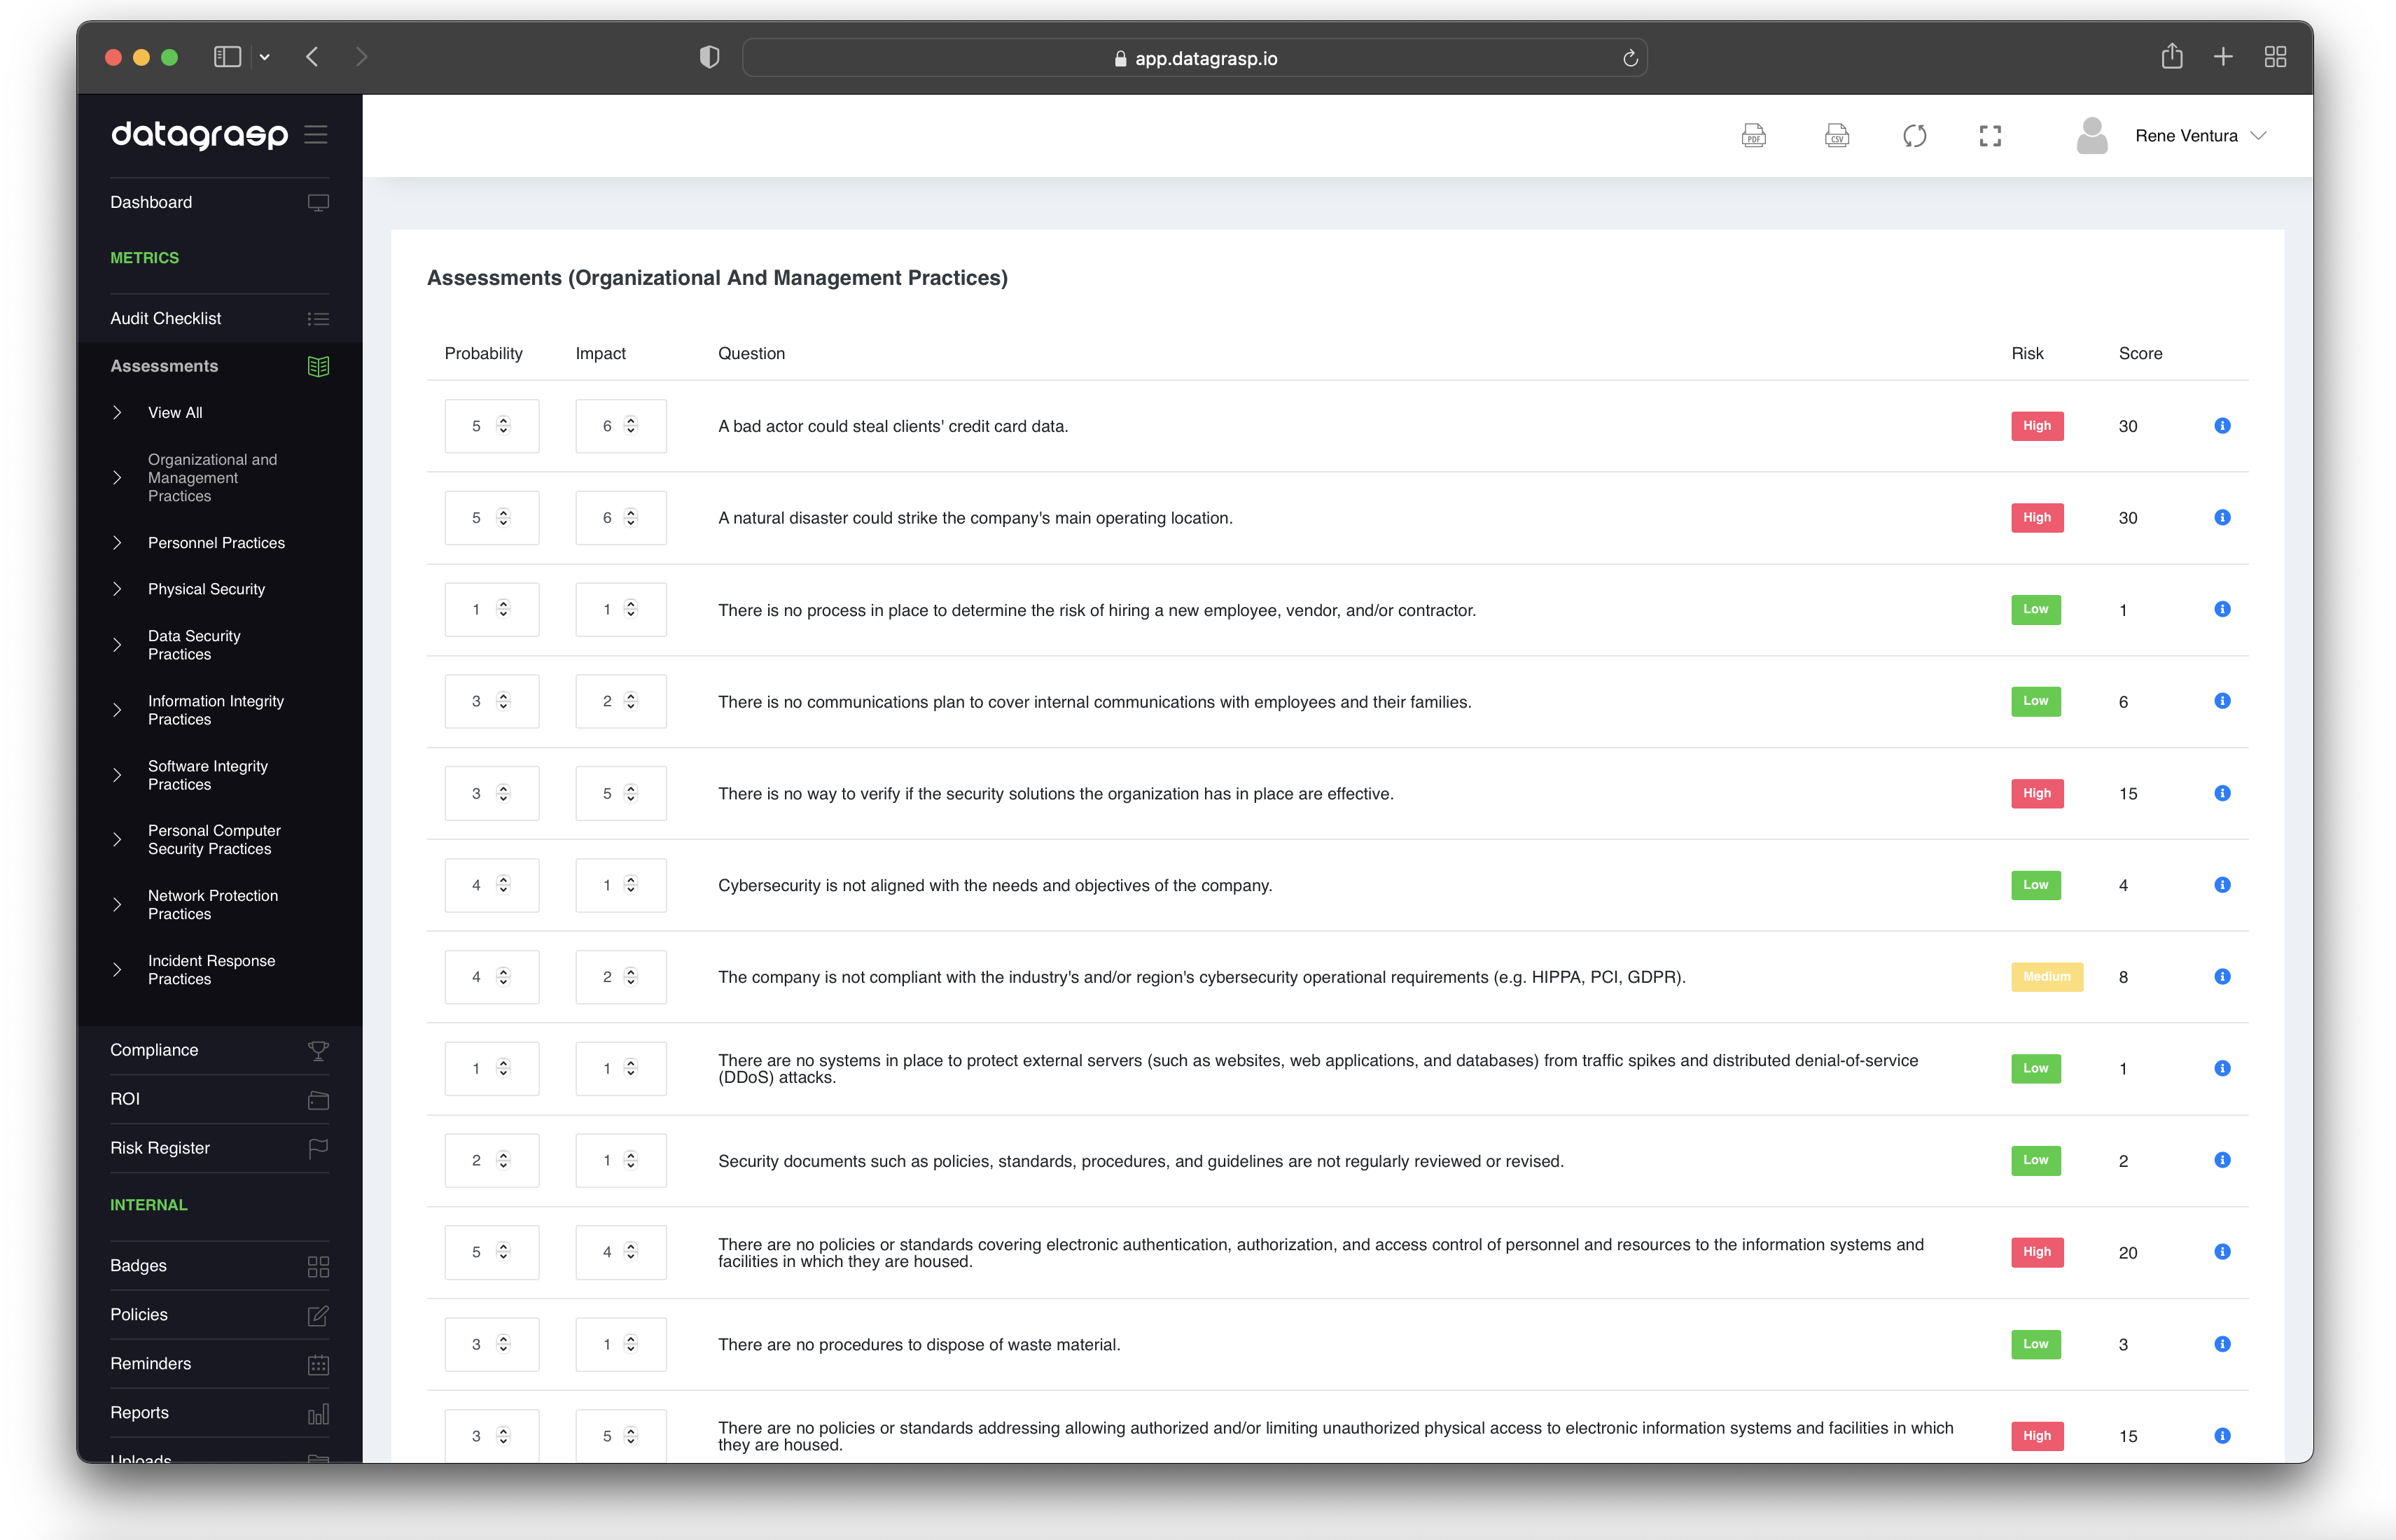Click the browser address bar

[1194, 58]
